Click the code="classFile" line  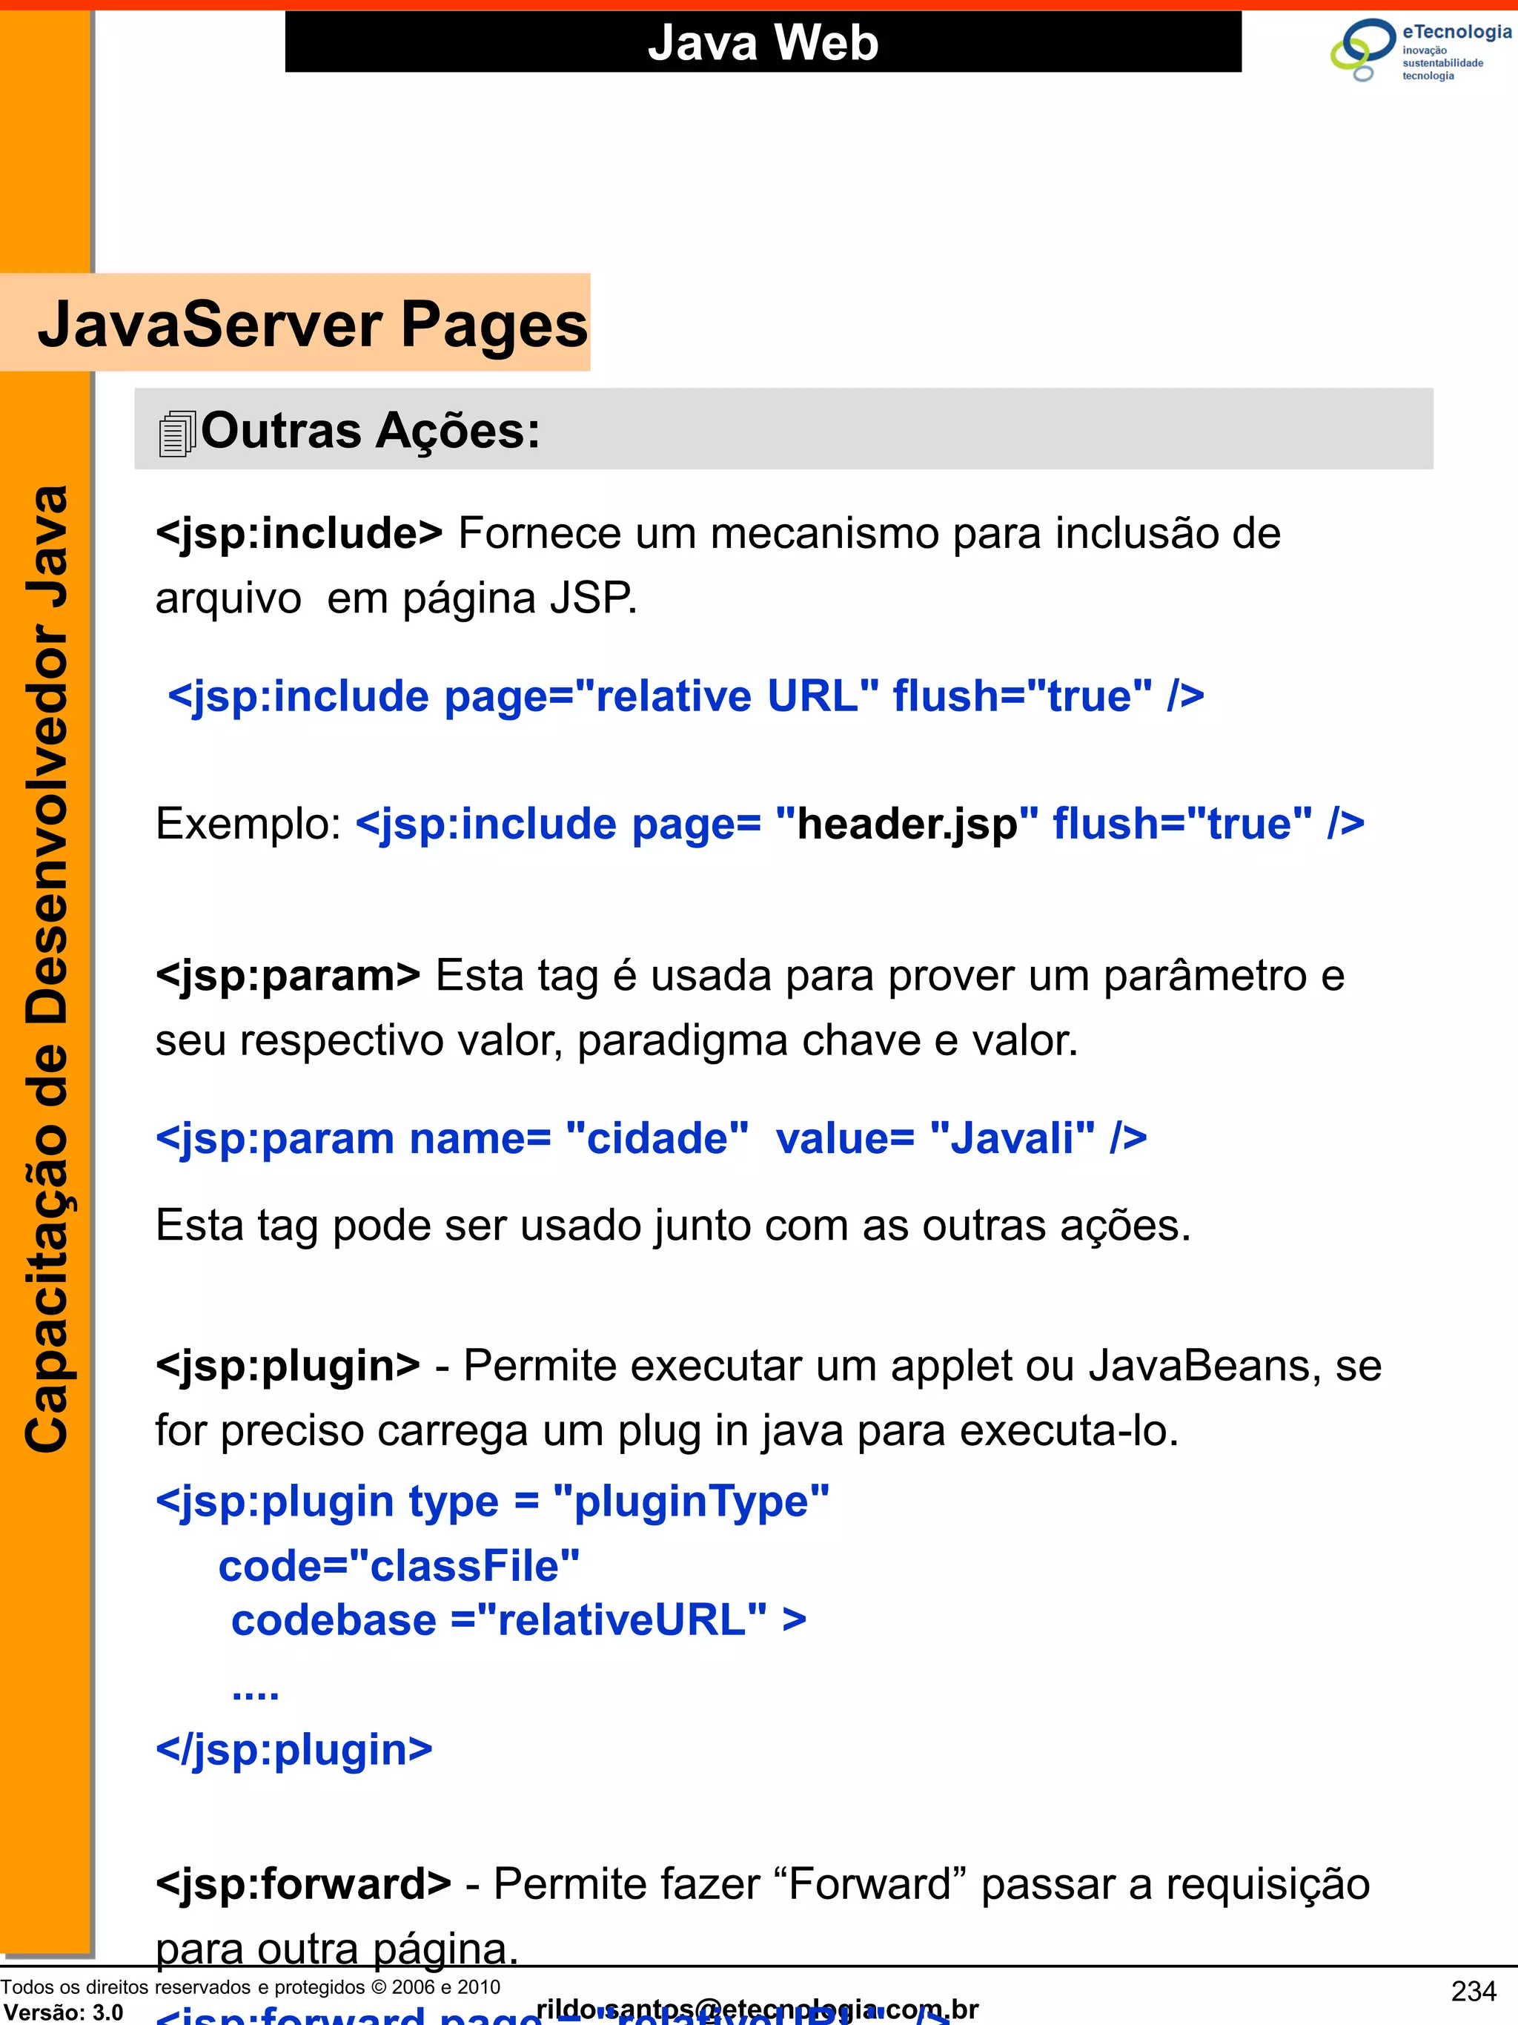[399, 1565]
